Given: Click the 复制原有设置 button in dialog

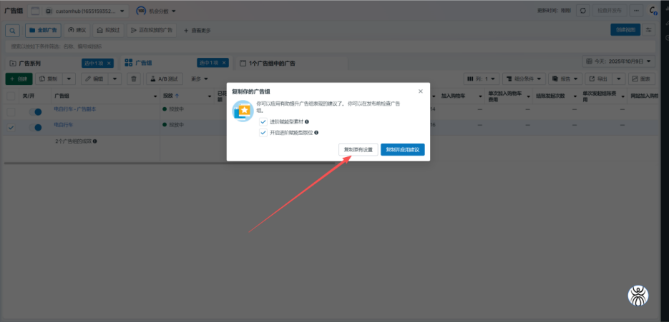Looking at the screenshot, I should 358,150.
